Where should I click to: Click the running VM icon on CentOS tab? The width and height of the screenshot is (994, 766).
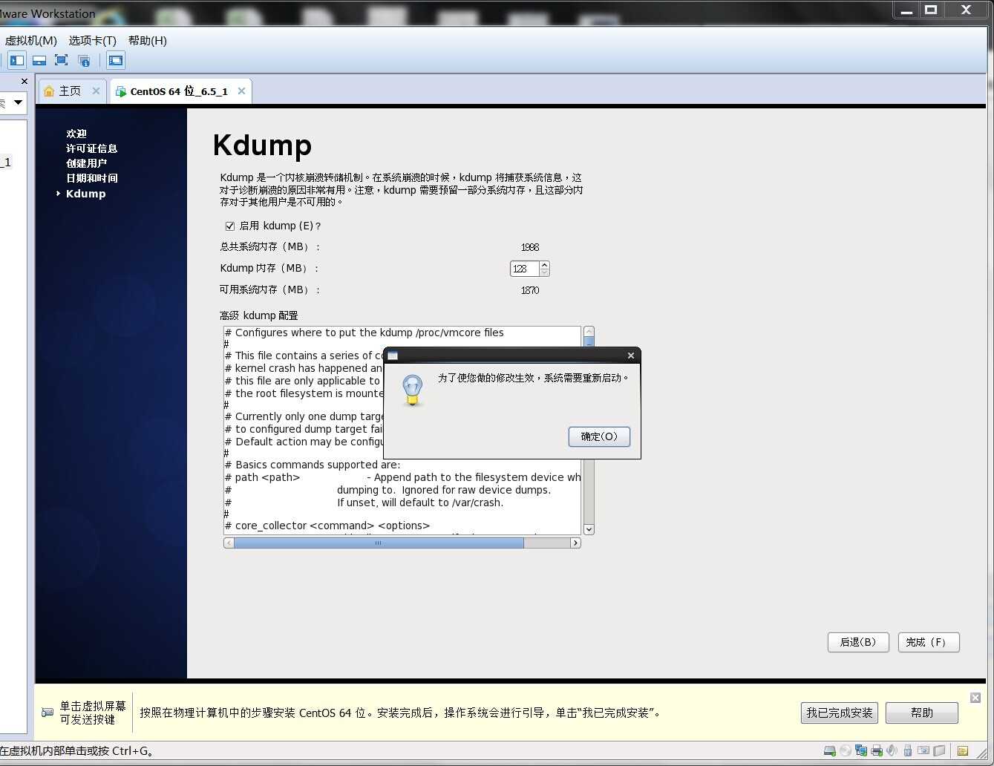coord(121,91)
